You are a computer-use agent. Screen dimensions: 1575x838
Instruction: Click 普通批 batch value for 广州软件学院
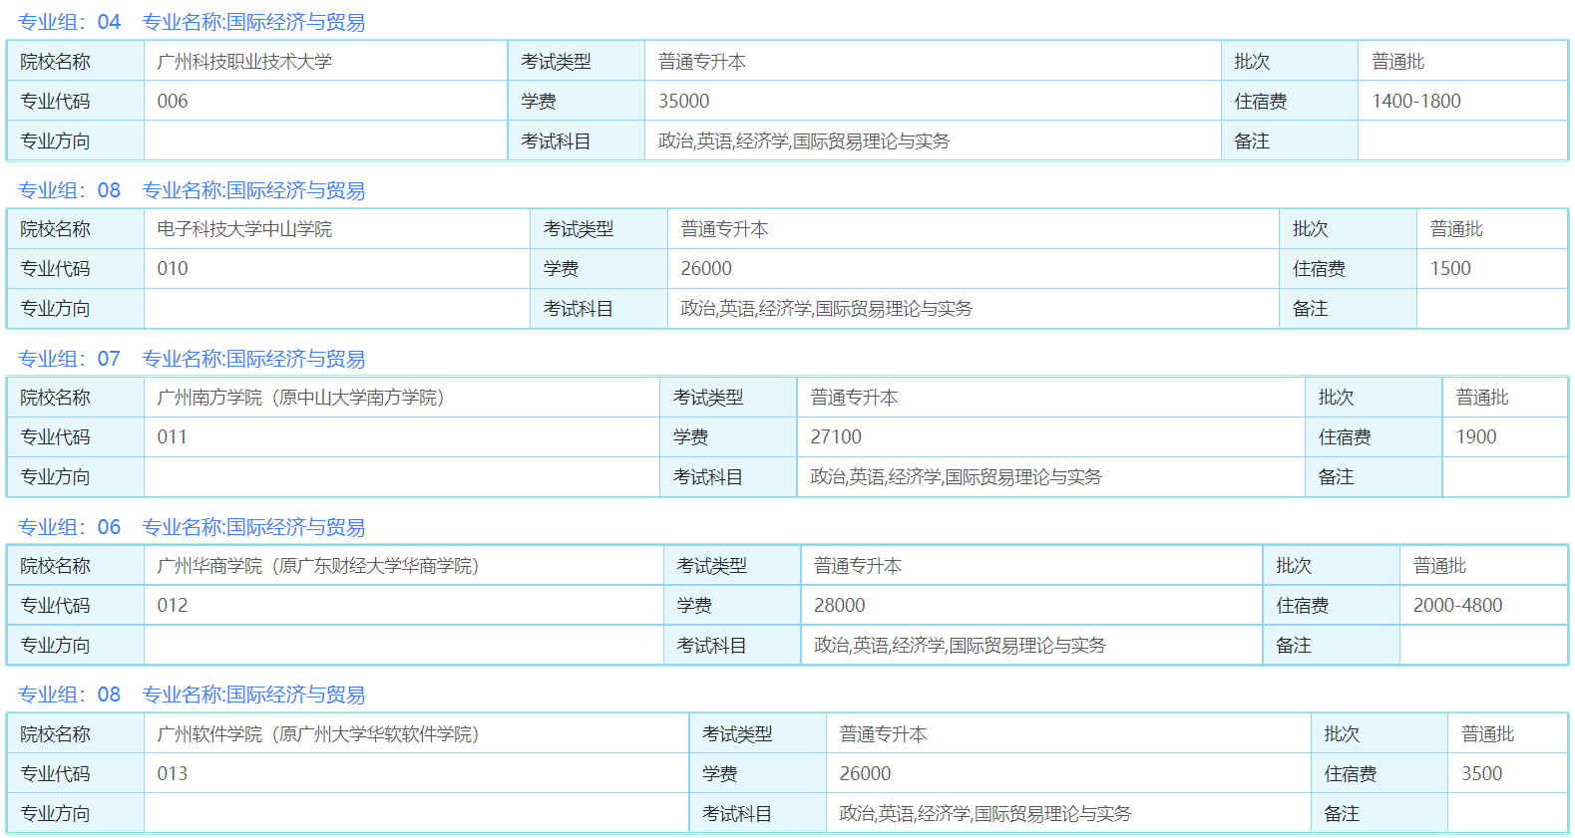pyautogui.click(x=1488, y=734)
